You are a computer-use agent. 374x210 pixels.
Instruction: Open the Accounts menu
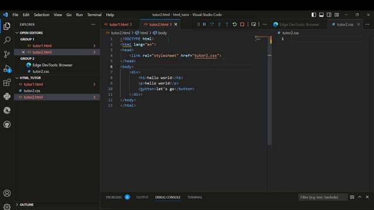coord(7,193)
